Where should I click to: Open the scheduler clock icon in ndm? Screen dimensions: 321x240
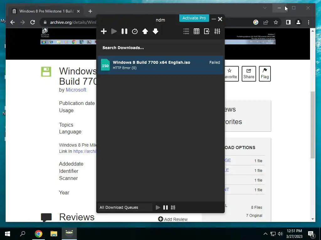point(135,31)
